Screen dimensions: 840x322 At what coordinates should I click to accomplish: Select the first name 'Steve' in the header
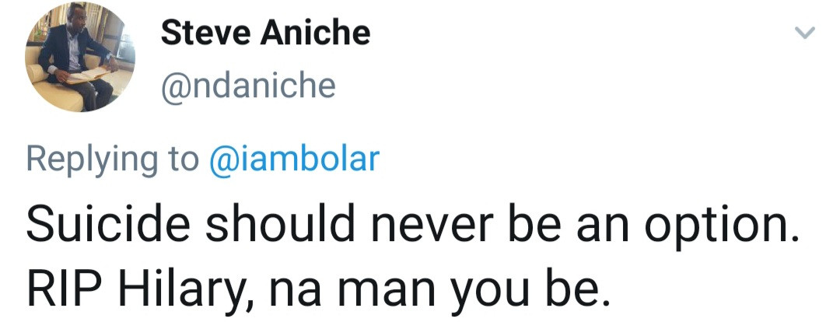pyautogui.click(x=205, y=33)
